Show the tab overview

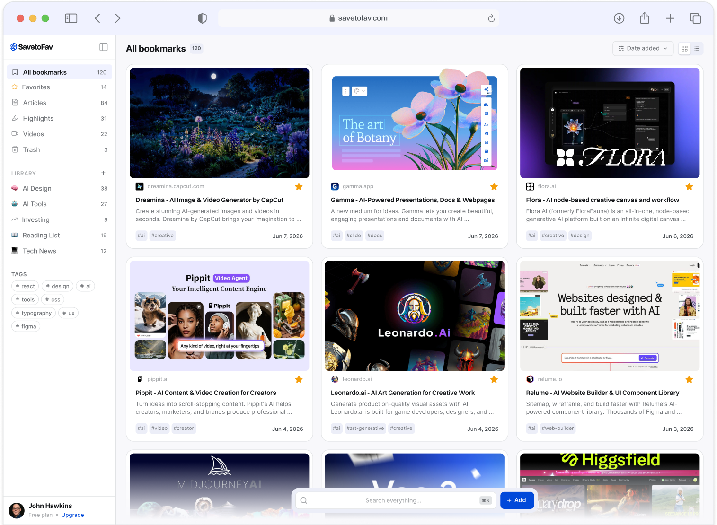(696, 18)
